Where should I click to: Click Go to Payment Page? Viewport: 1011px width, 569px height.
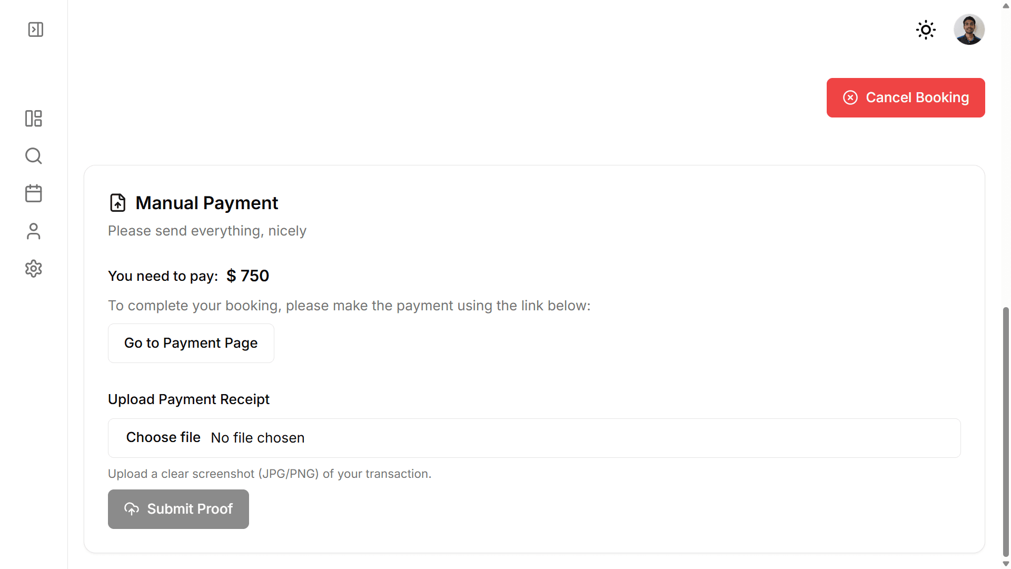click(191, 343)
